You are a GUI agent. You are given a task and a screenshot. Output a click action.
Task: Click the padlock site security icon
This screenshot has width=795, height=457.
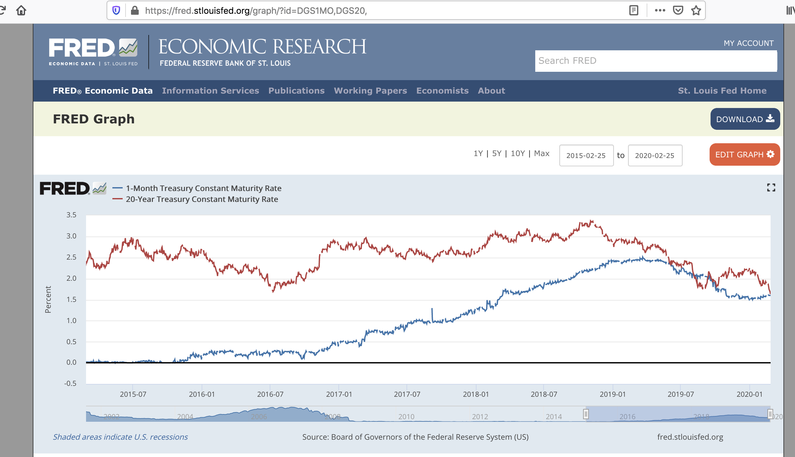135,11
